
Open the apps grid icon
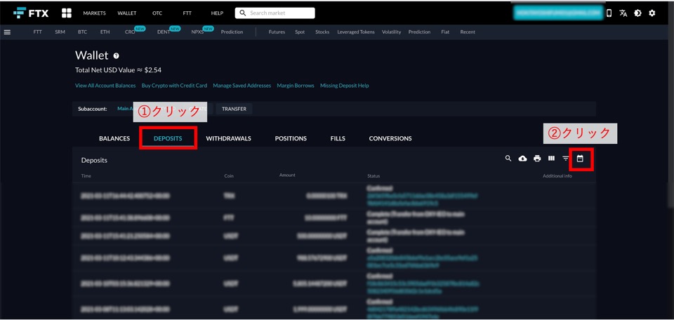(67, 13)
